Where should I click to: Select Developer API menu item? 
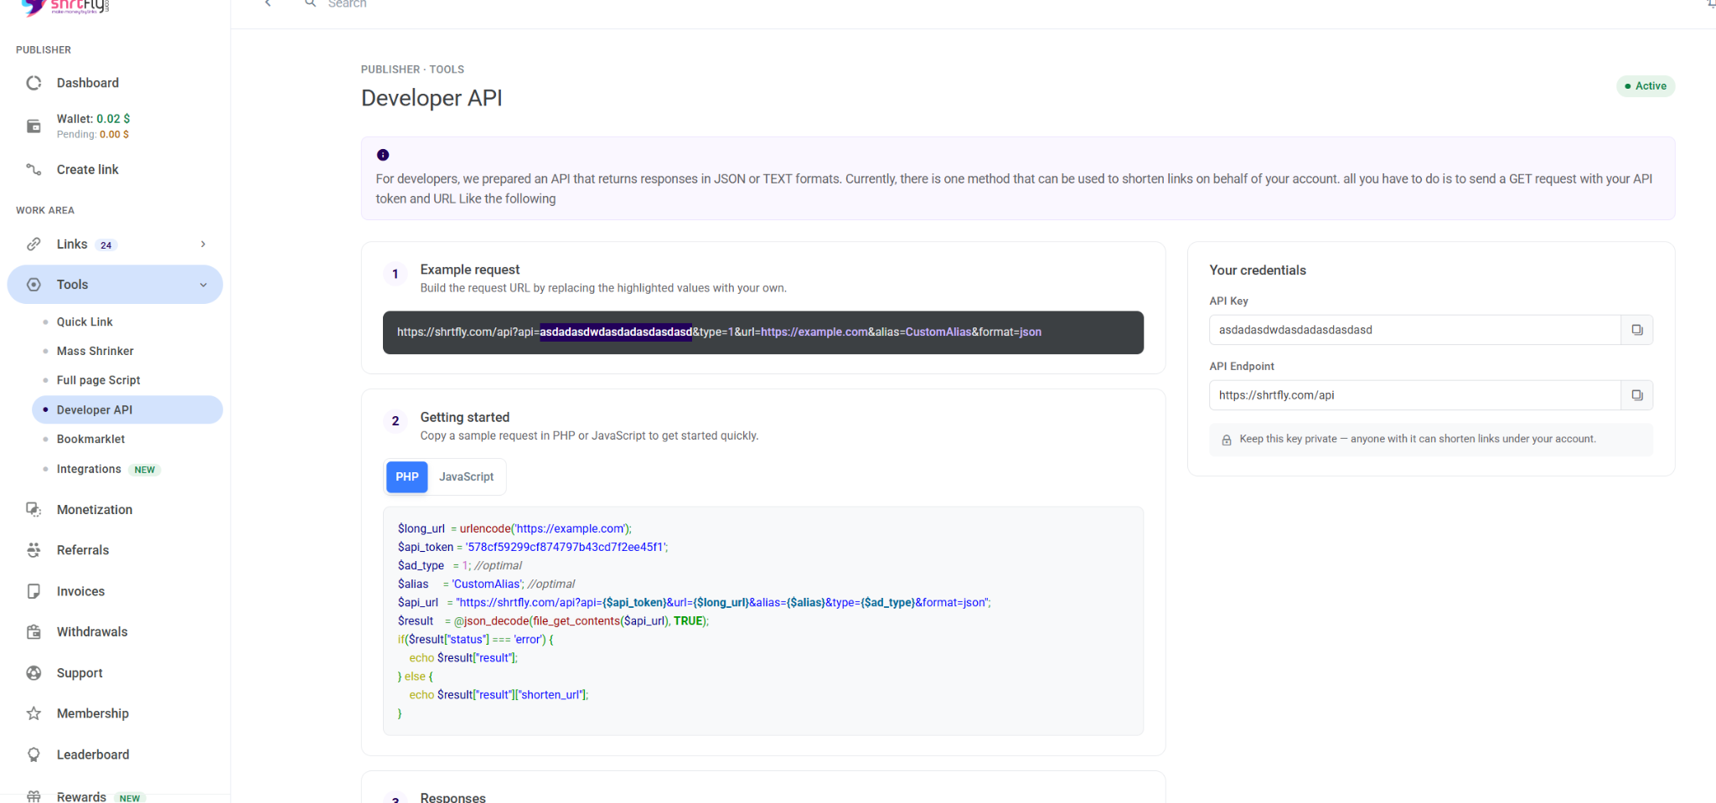click(x=127, y=409)
